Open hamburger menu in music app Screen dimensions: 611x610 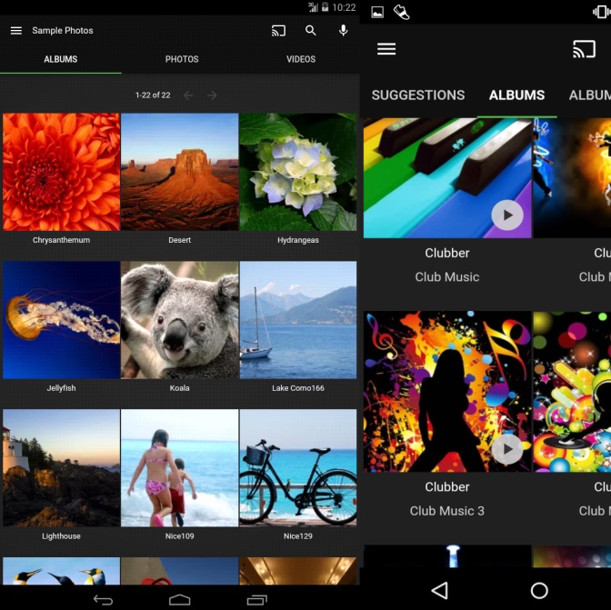(x=386, y=49)
